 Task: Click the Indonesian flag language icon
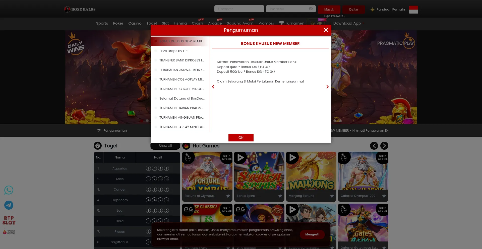tap(413, 10)
